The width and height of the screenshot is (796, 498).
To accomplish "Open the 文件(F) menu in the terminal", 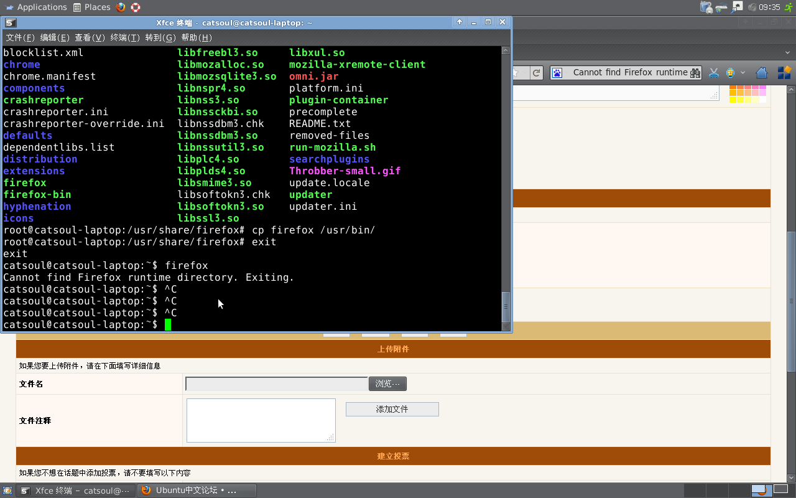I will pos(21,38).
